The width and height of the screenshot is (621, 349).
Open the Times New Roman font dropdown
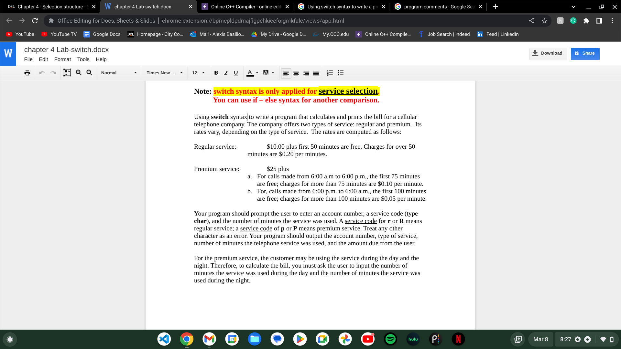pos(164,73)
